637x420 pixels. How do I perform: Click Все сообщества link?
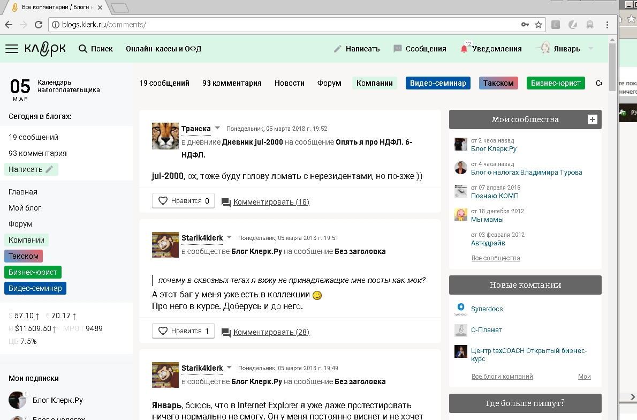(x=496, y=258)
